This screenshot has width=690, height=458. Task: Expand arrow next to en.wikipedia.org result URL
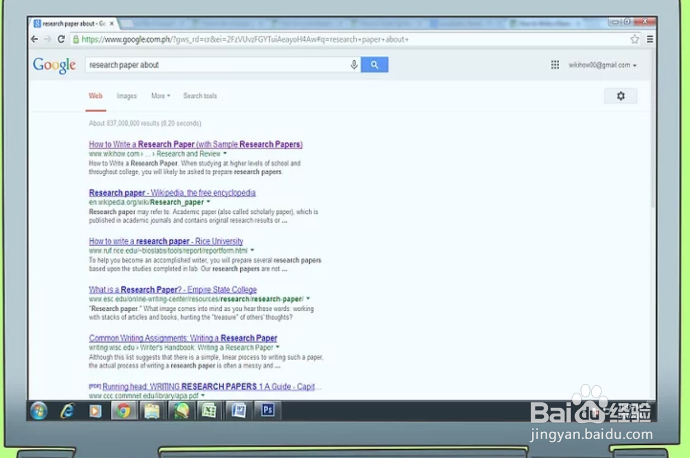pyautogui.click(x=208, y=202)
